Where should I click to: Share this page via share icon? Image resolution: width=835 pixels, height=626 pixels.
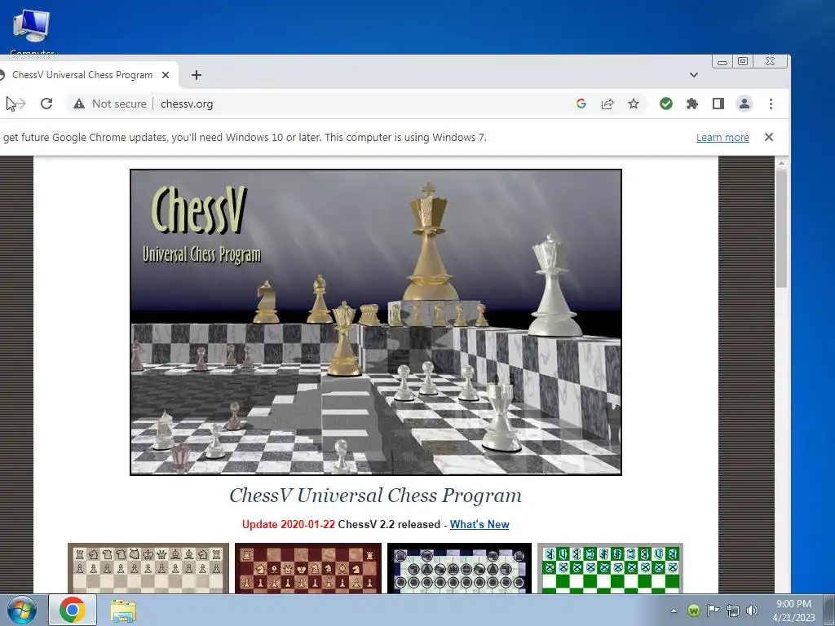pos(607,104)
